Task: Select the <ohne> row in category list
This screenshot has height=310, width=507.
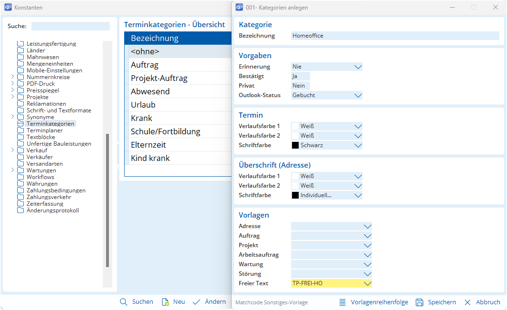Action: tap(178, 51)
